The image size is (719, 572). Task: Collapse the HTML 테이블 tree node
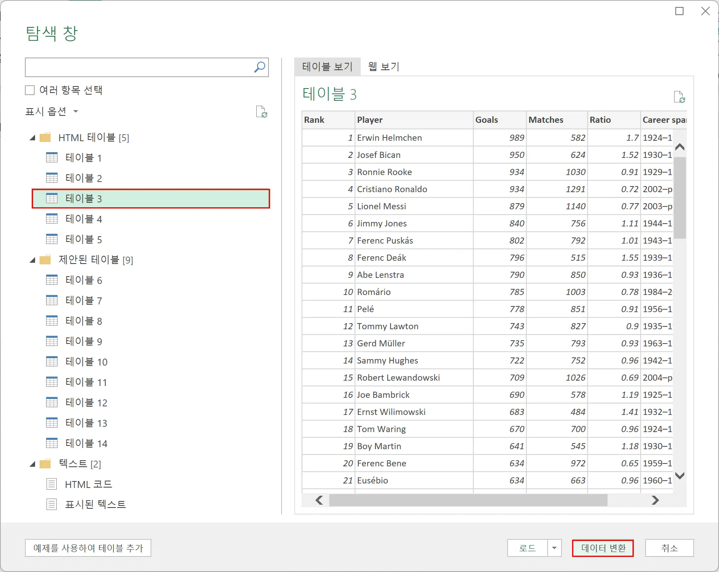[32, 137]
